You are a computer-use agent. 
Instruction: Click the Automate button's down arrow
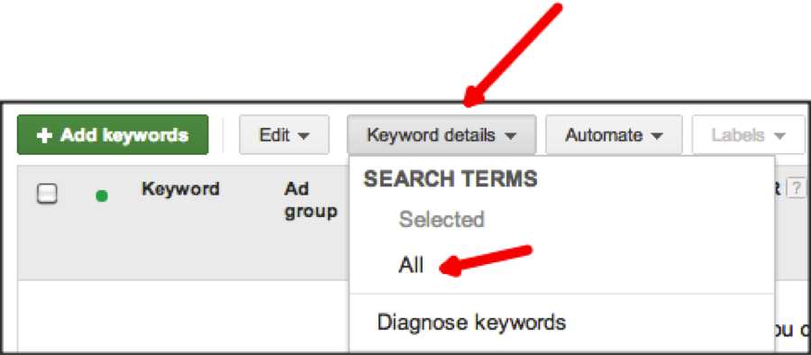coord(657,137)
